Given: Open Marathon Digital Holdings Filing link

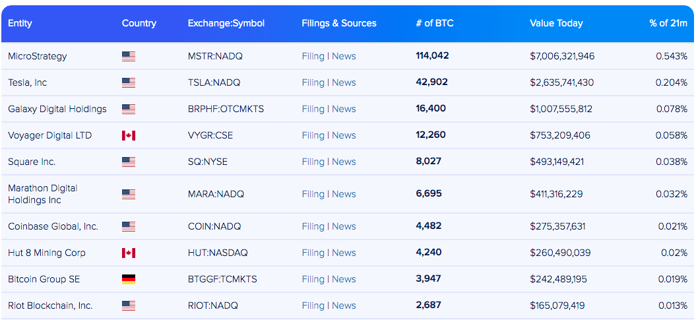Looking at the screenshot, I should click(x=313, y=194).
